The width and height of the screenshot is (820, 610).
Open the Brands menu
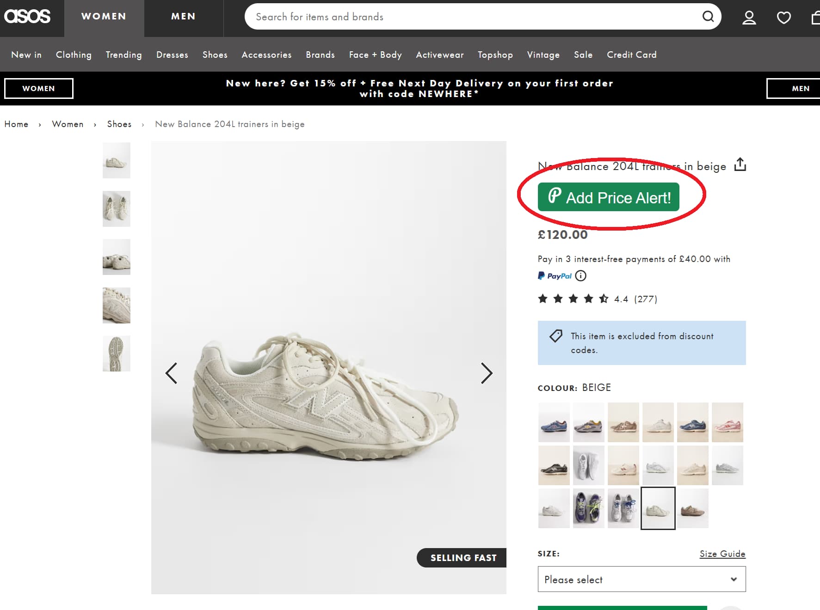pos(320,55)
